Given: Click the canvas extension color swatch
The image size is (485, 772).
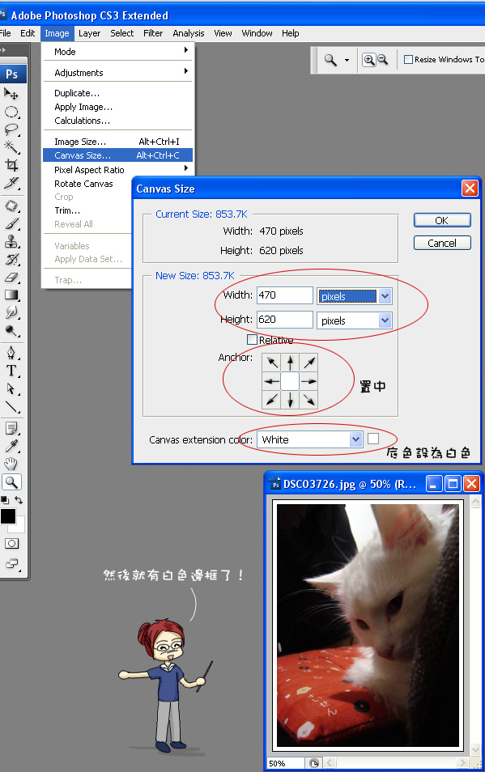Looking at the screenshot, I should pos(373,438).
